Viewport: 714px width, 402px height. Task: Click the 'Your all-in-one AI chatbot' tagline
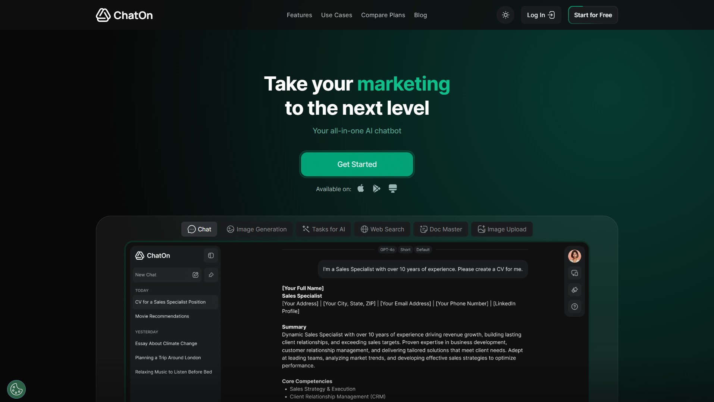357,131
